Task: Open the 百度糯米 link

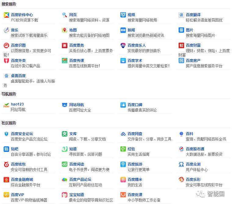Action: pyautogui.click(x=135, y=180)
